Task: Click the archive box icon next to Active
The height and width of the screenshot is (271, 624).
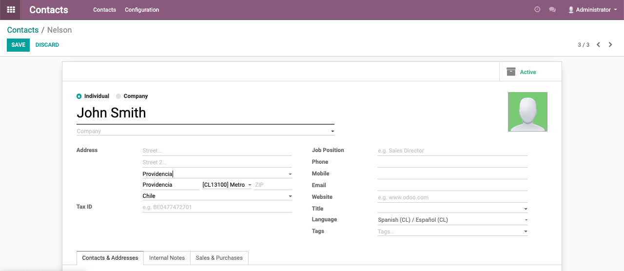Action: 511,72
